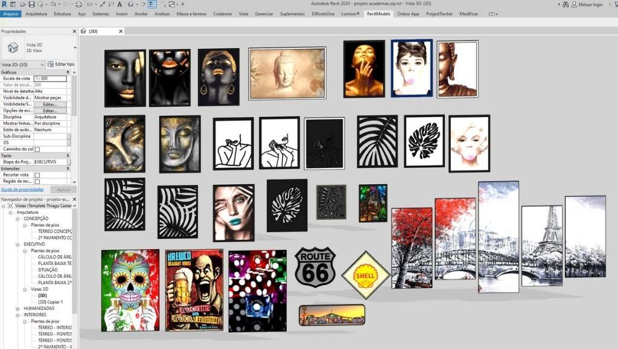Click the Print icon in quick access toolbar
Image resolution: width=618 pixels, height=349 pixels.
[78, 4]
